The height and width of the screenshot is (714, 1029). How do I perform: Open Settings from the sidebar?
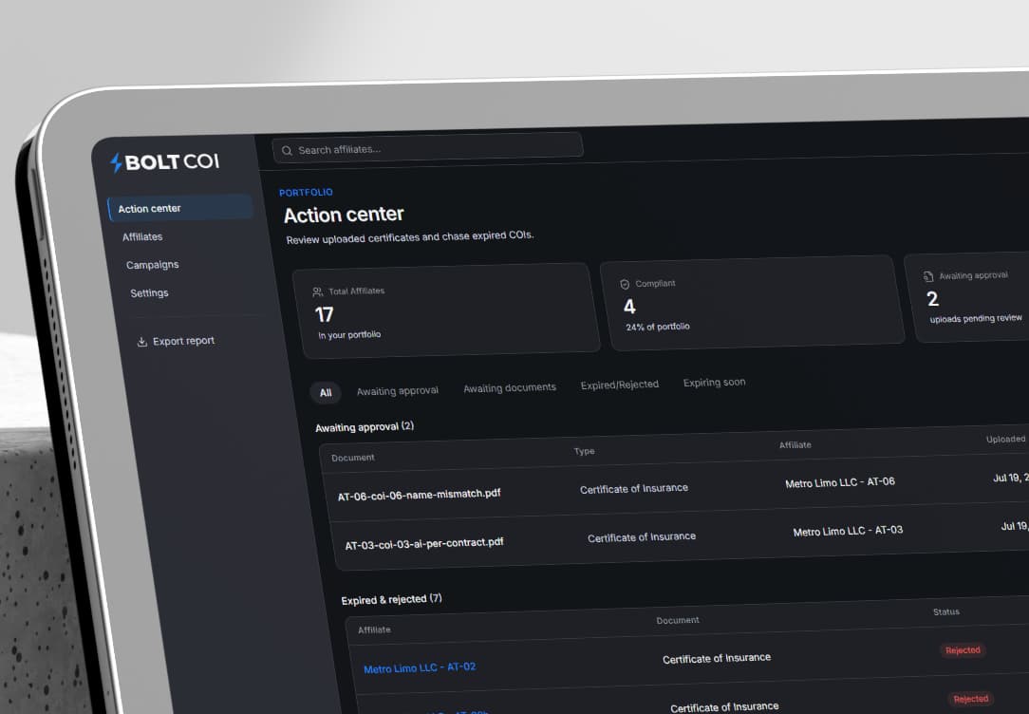coord(149,292)
